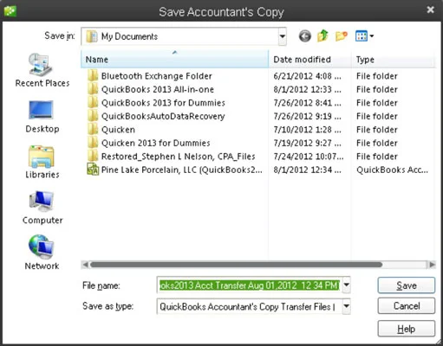The width and height of the screenshot is (443, 346).
Task: Click date "7/10/2012 1:28" cell
Action: [308, 130]
